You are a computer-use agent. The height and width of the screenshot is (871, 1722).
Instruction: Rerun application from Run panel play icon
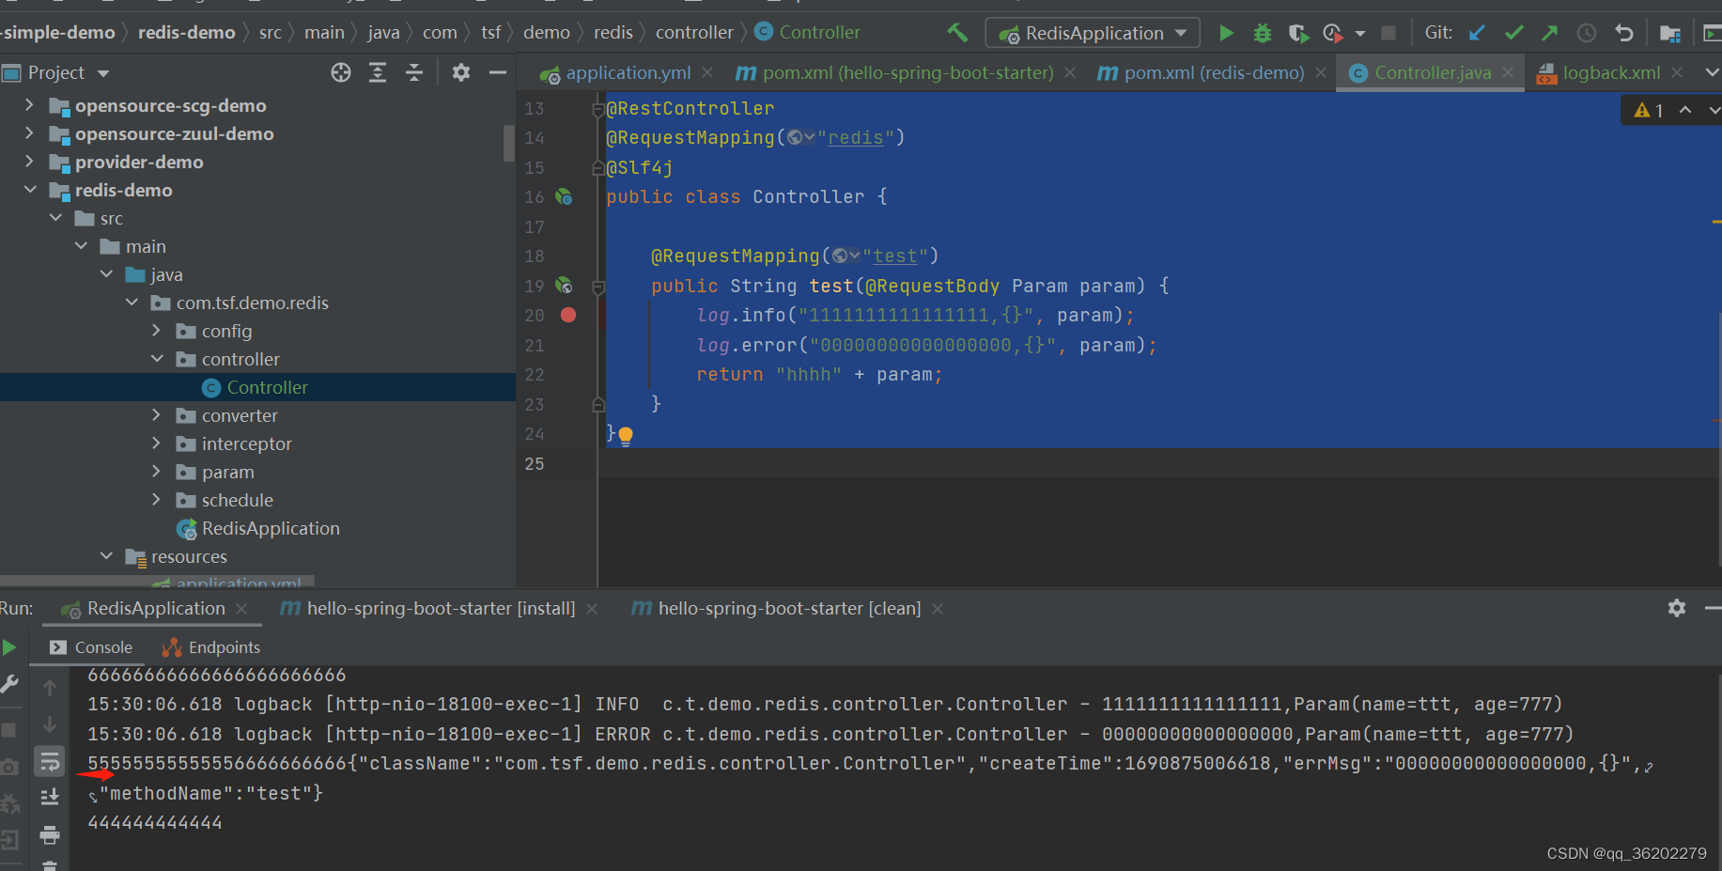[9, 646]
